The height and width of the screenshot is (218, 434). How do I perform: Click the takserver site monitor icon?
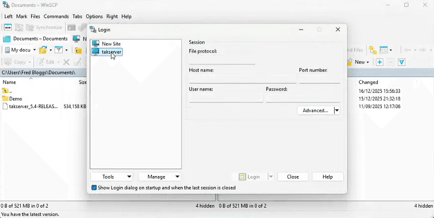coord(96,52)
